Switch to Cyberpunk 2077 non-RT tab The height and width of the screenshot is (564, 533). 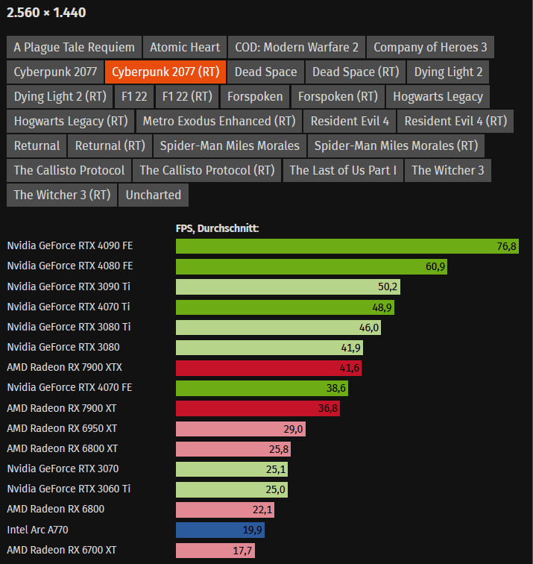point(55,72)
